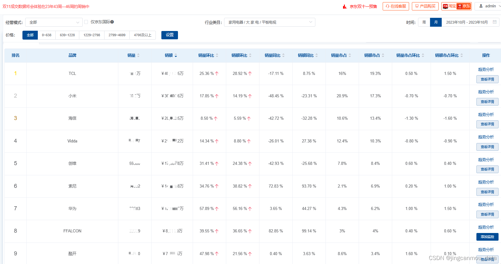Click the 京东双十一预售 bar chart icon
The width and height of the screenshot is (501, 264).
pyautogui.click(x=345, y=6)
